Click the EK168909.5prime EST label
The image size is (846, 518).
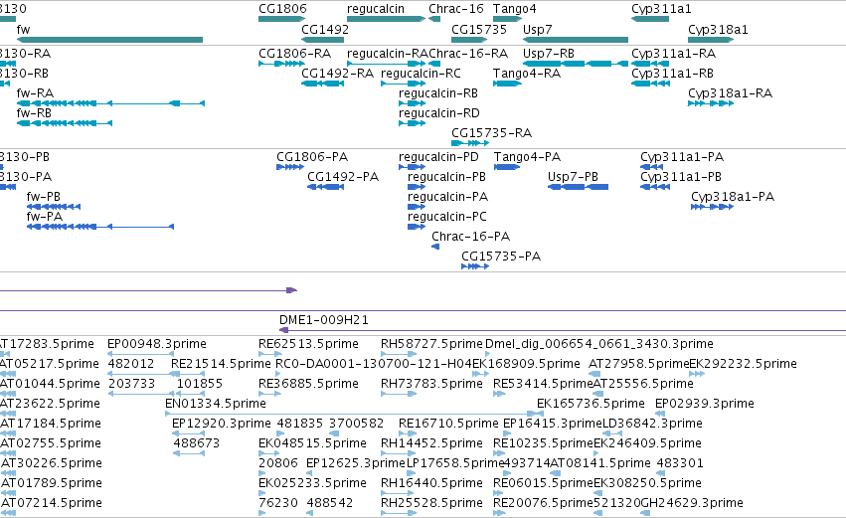[526, 364]
